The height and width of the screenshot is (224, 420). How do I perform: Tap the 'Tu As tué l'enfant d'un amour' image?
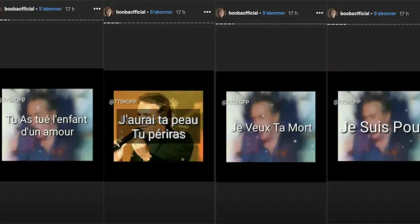[47, 124]
